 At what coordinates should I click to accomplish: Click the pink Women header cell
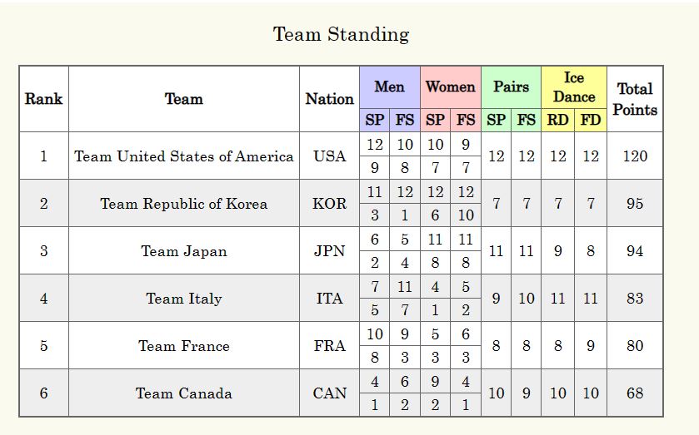450,87
